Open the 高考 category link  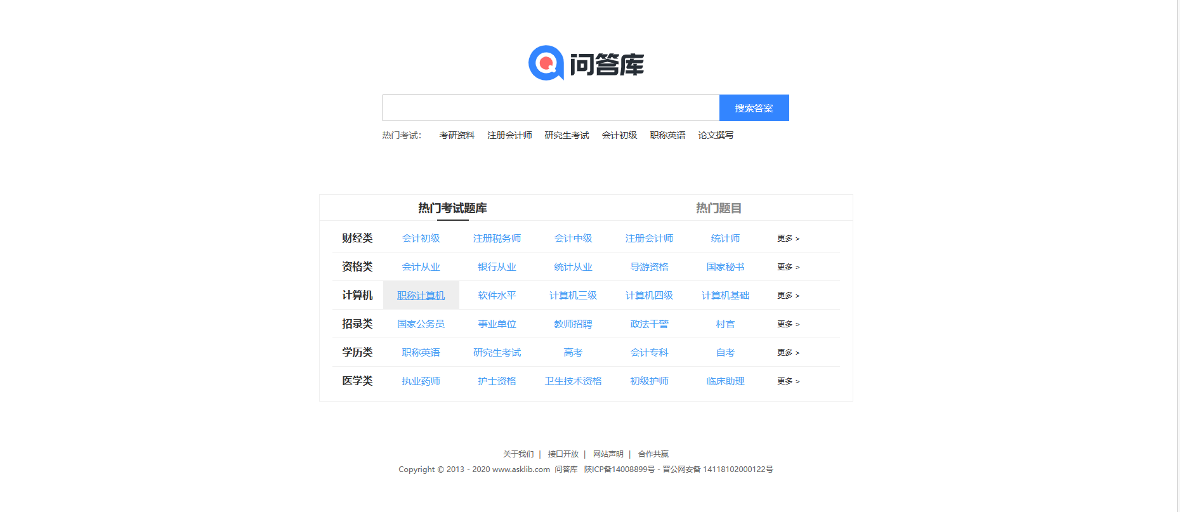573,353
